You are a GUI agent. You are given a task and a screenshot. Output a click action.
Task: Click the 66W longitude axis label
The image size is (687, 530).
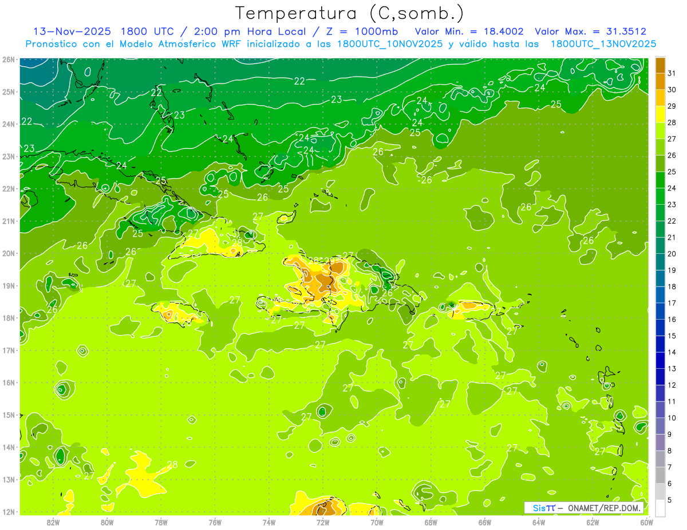tap(485, 522)
